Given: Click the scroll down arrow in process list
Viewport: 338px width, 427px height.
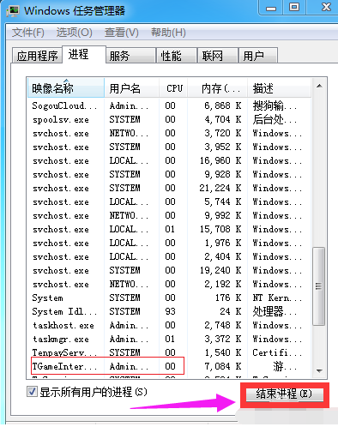Looking at the screenshot, I should 319,370.
